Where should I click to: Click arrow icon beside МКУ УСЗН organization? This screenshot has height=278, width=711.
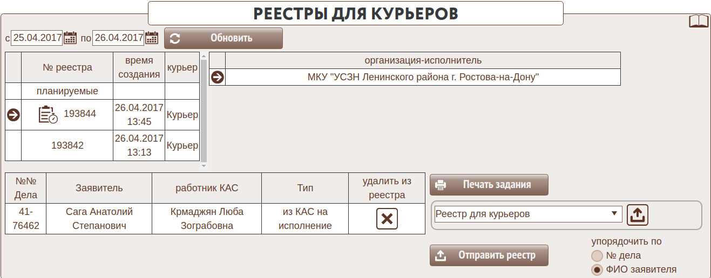(x=217, y=78)
